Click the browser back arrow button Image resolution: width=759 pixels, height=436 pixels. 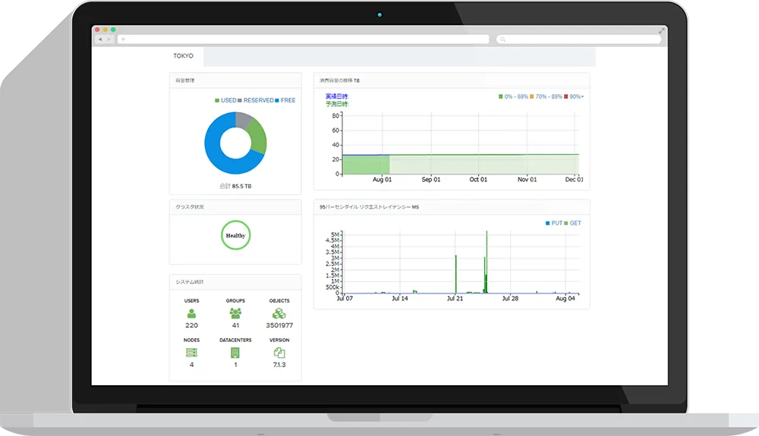click(99, 39)
